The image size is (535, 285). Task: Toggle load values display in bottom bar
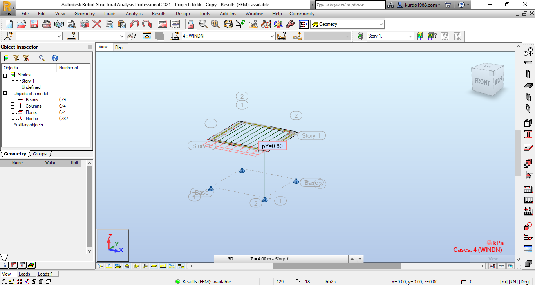coord(172,266)
